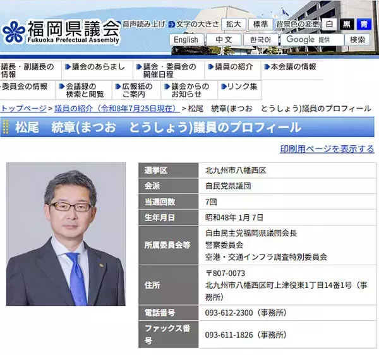Click the arrow icon beside 議会からのお知らせ

(x=167, y=87)
